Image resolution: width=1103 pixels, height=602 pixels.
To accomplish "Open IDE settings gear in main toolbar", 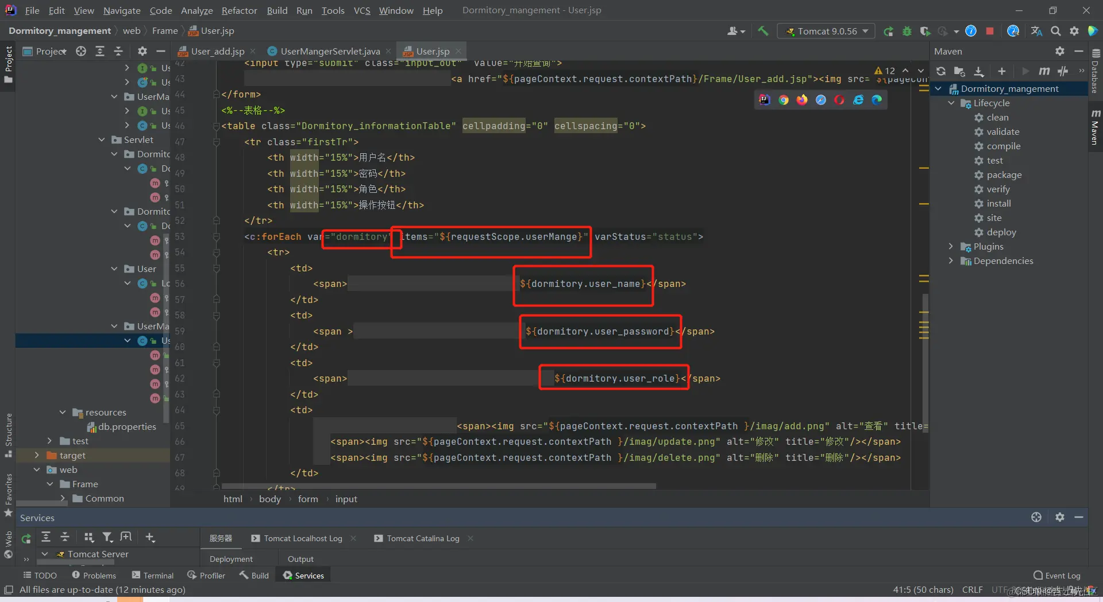I will pos(1074,31).
